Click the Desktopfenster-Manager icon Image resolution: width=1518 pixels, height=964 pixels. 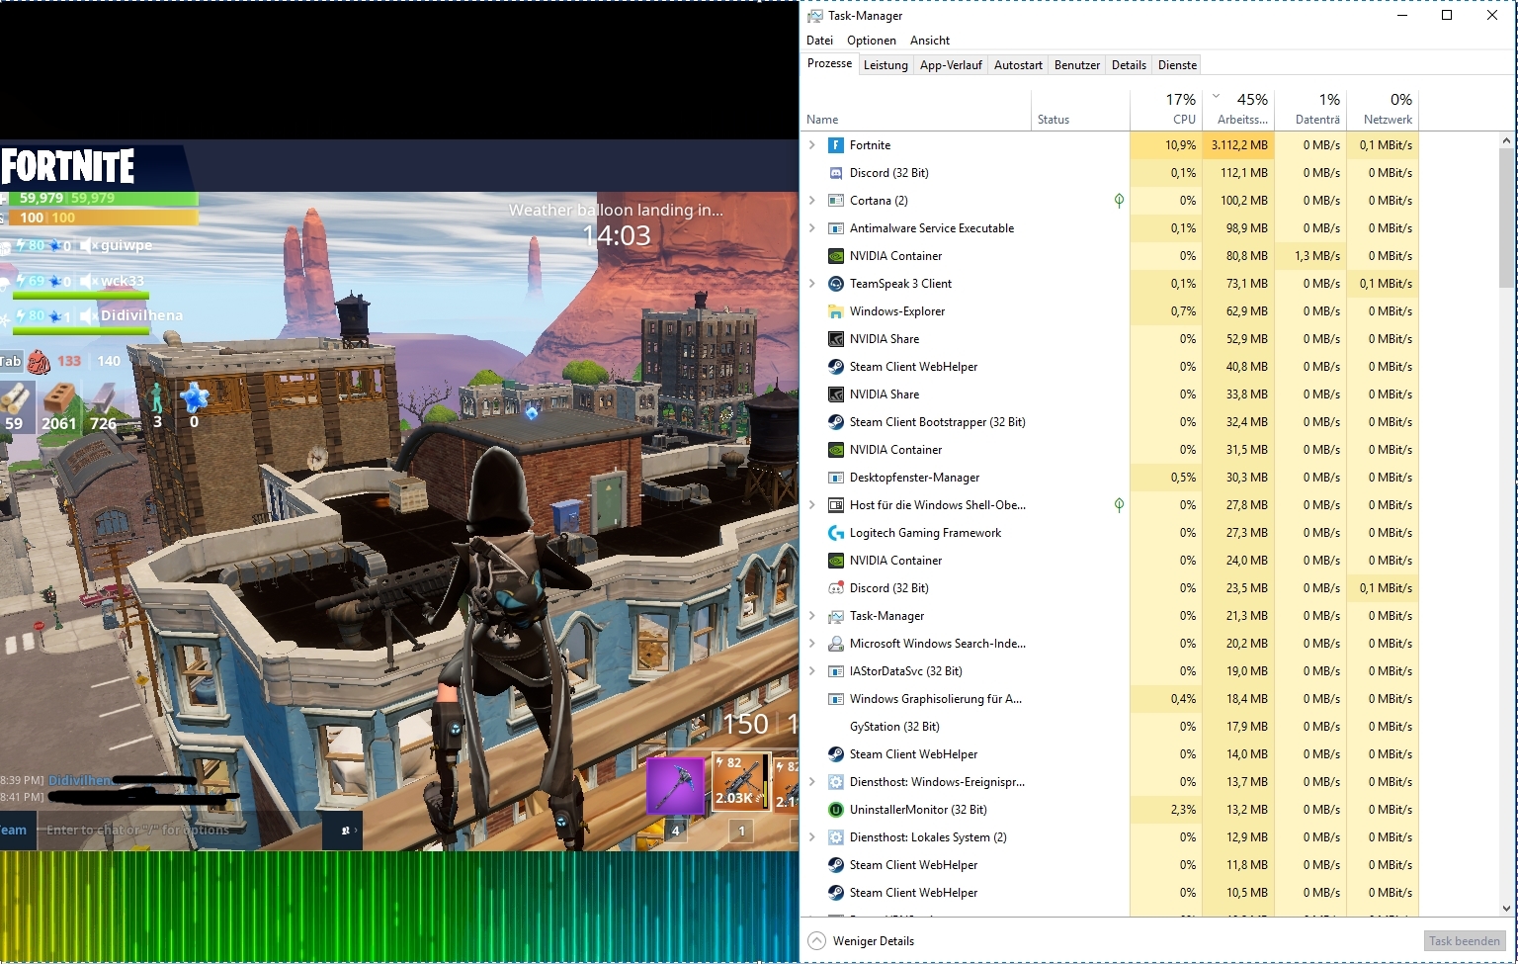(x=835, y=478)
